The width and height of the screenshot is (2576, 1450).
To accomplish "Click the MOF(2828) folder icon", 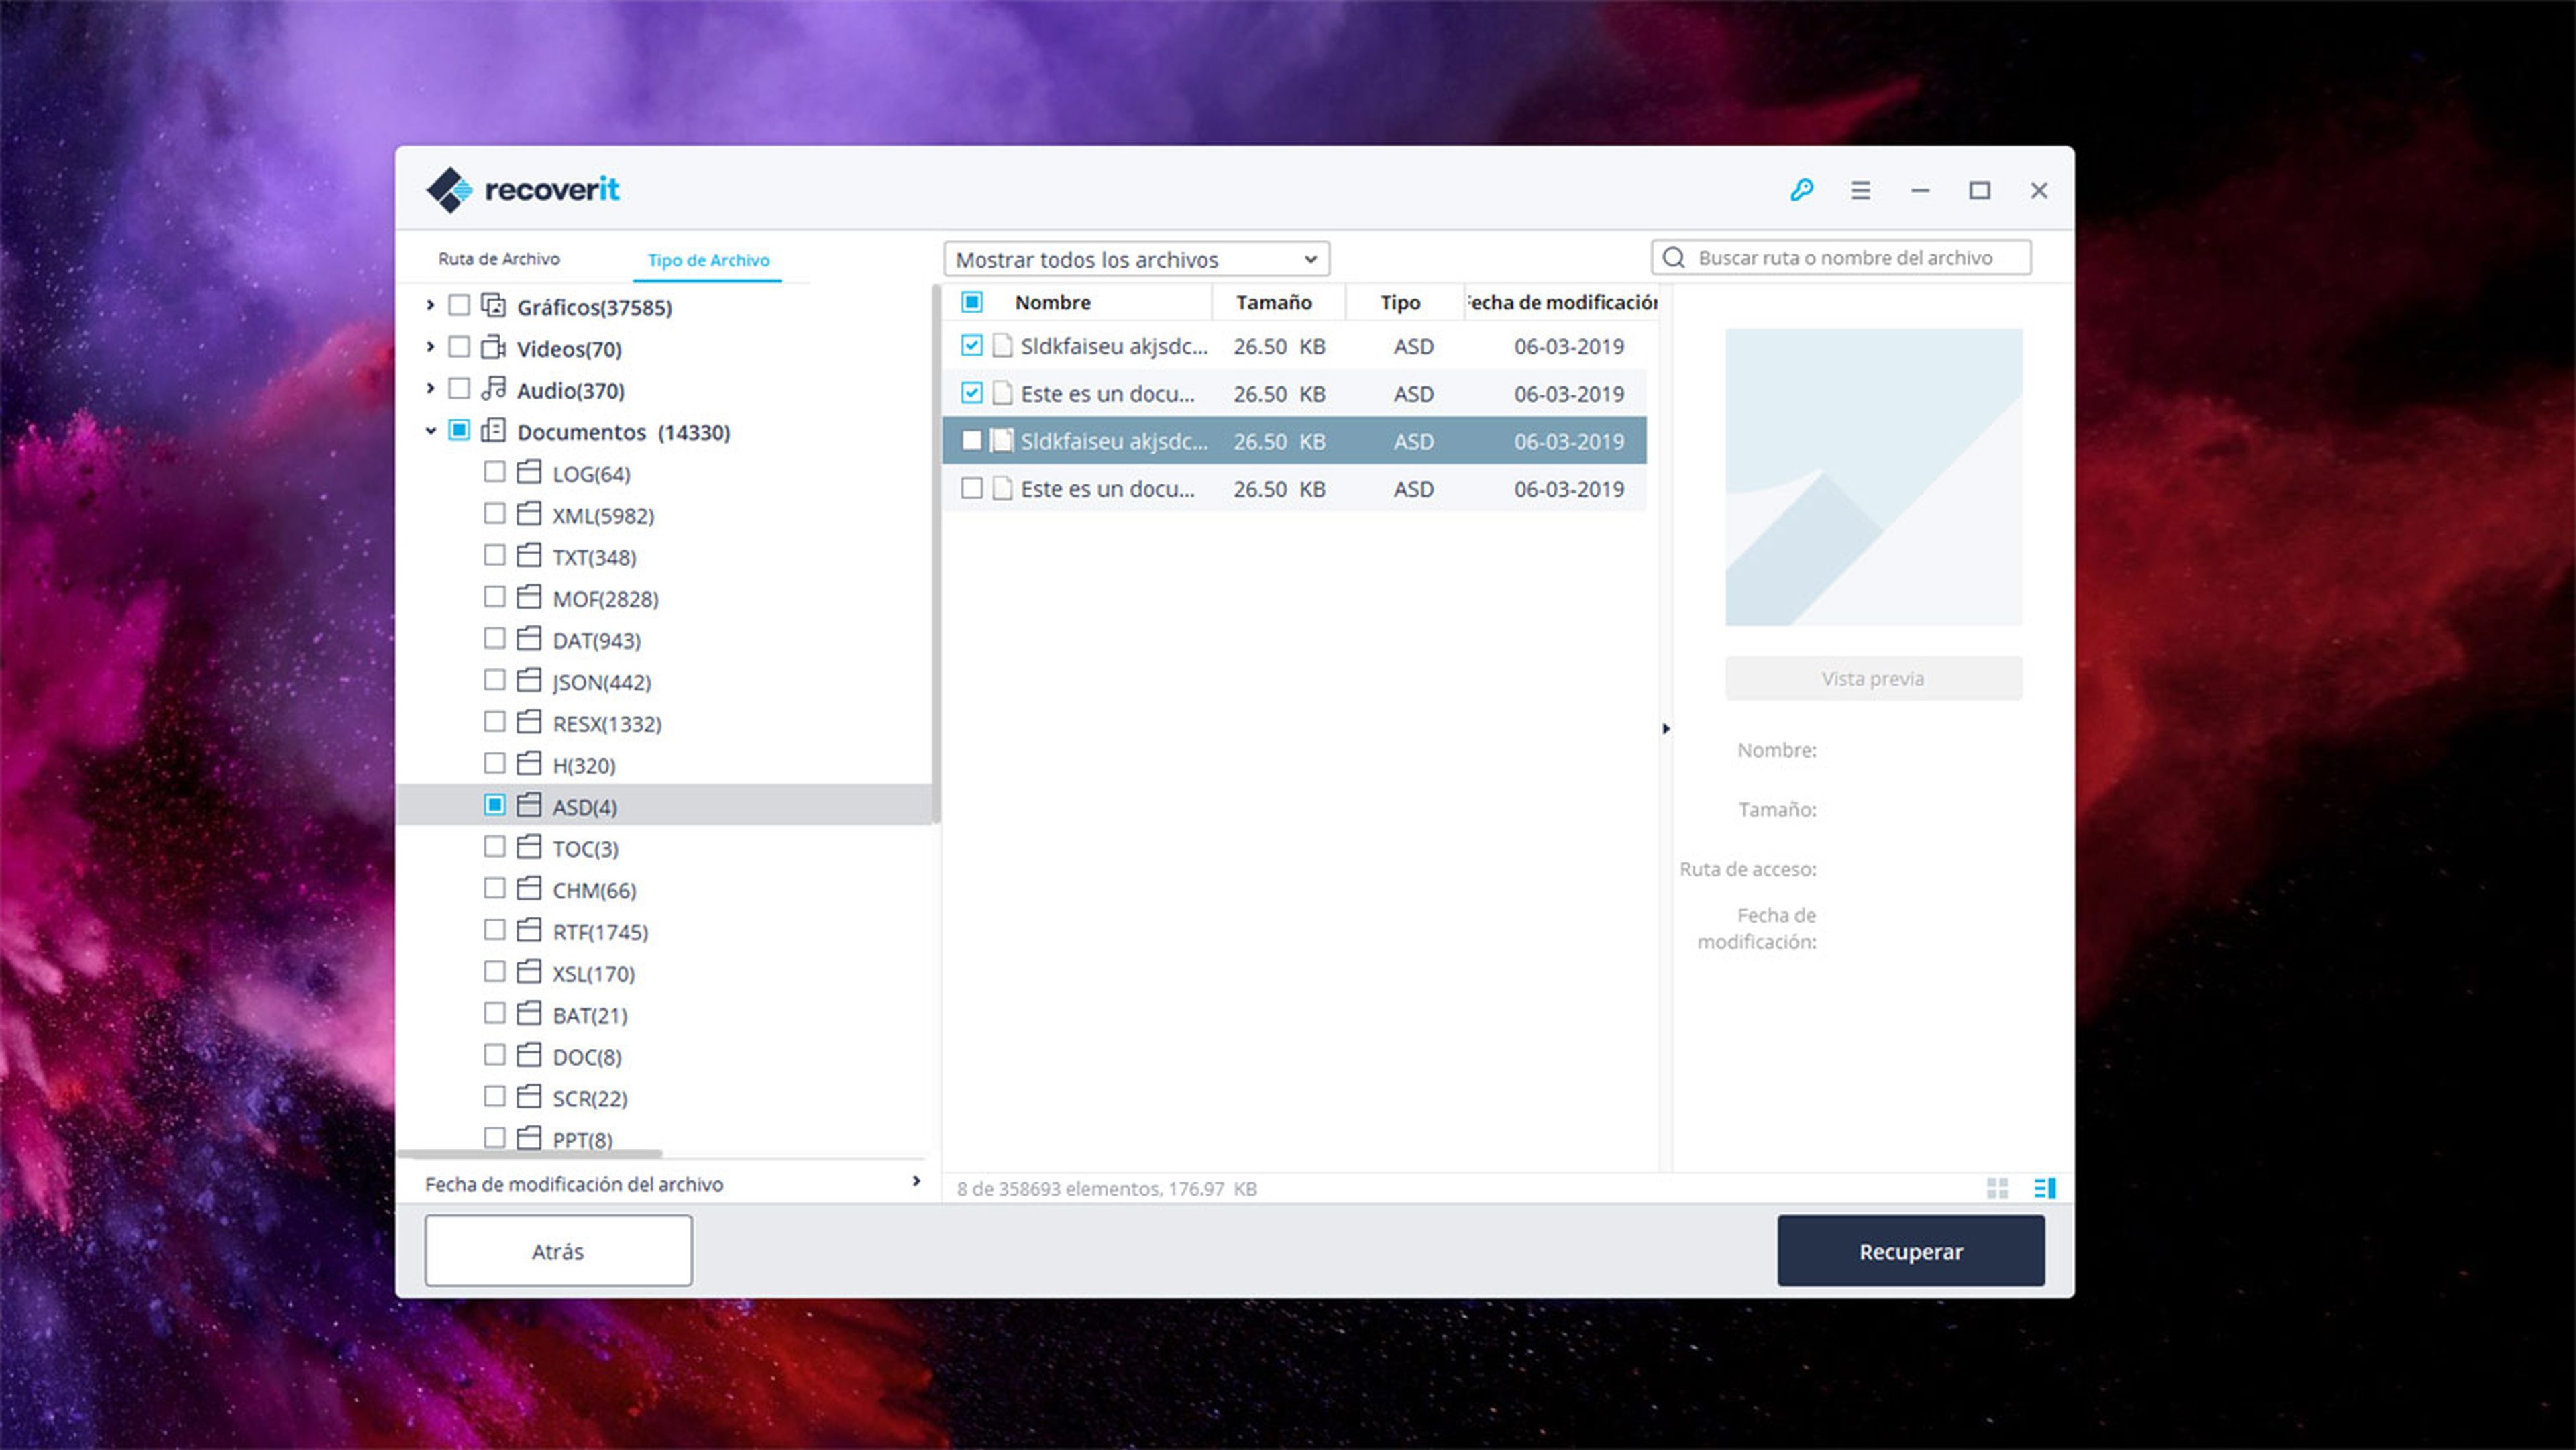I will click(529, 597).
